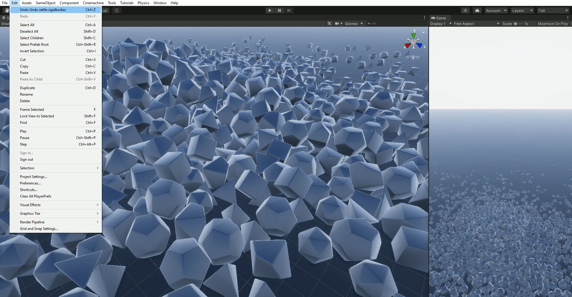572x297 pixels.
Task: Expand the Render Pipeline submenu
Action: [56, 222]
